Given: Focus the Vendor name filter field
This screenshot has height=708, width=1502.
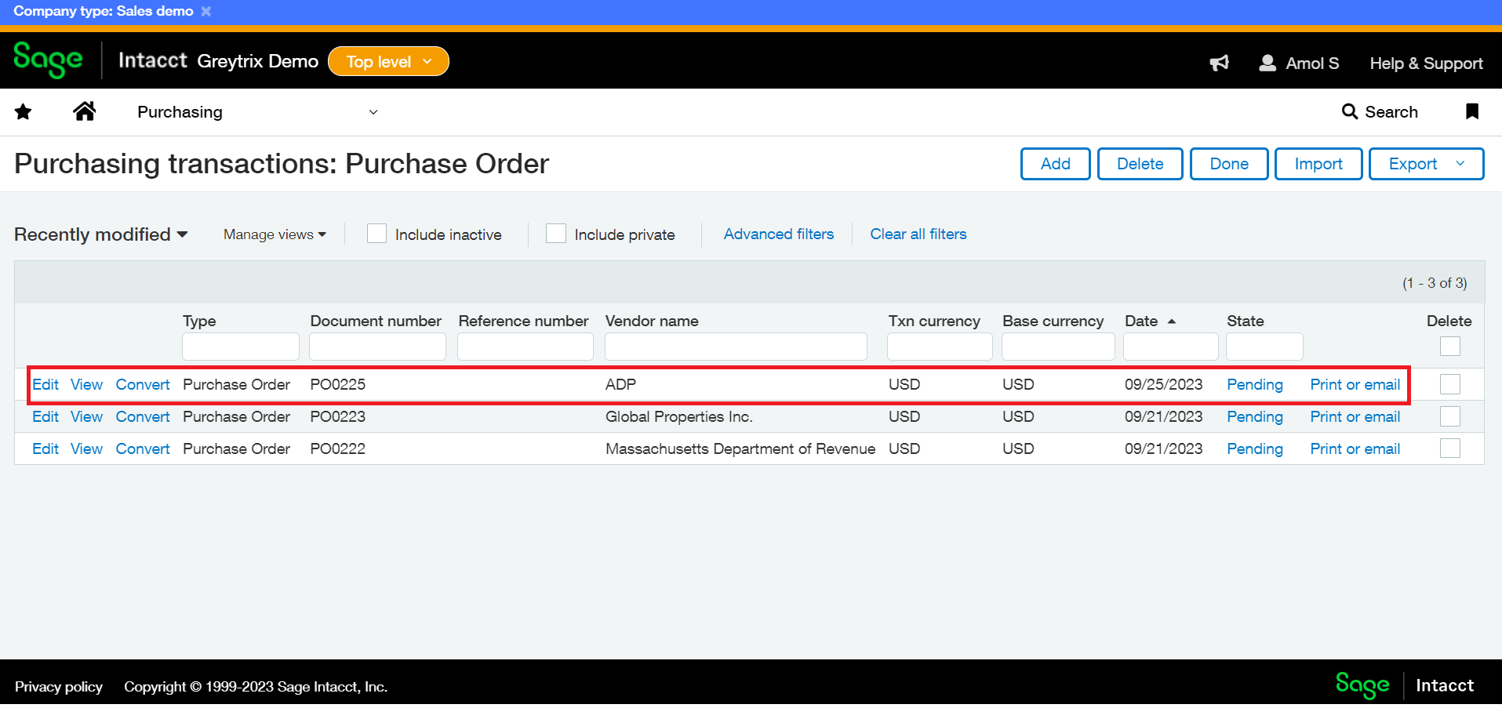Looking at the screenshot, I should 736,347.
